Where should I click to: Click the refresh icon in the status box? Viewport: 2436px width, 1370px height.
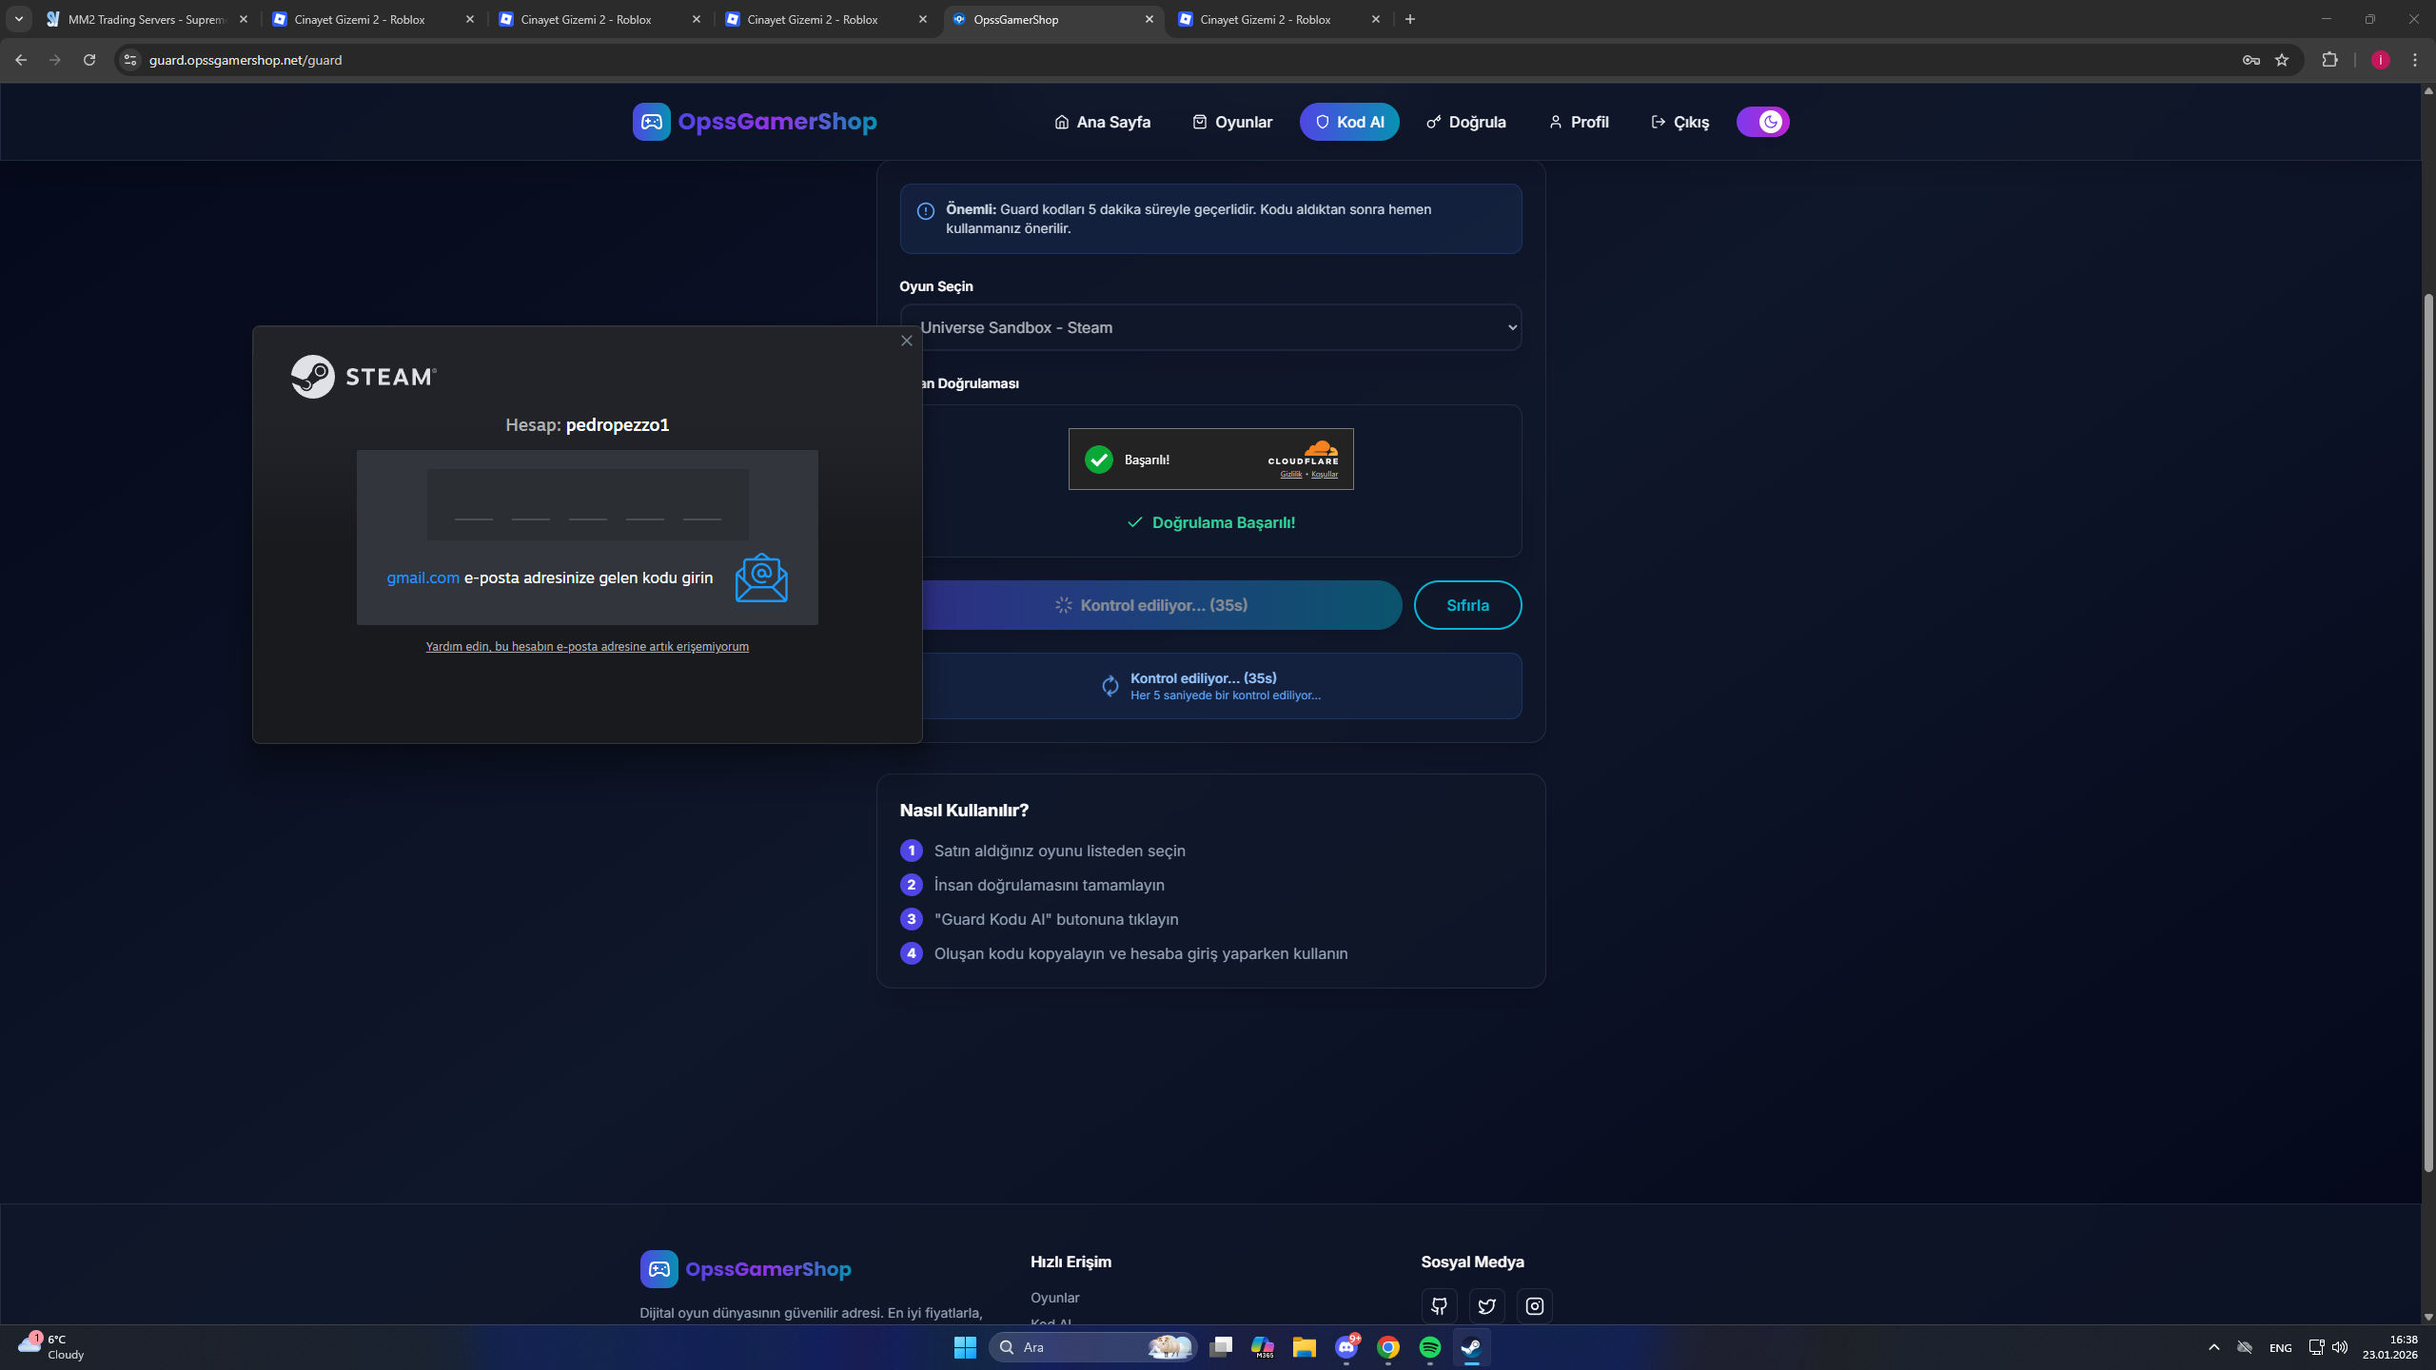[x=1110, y=686]
